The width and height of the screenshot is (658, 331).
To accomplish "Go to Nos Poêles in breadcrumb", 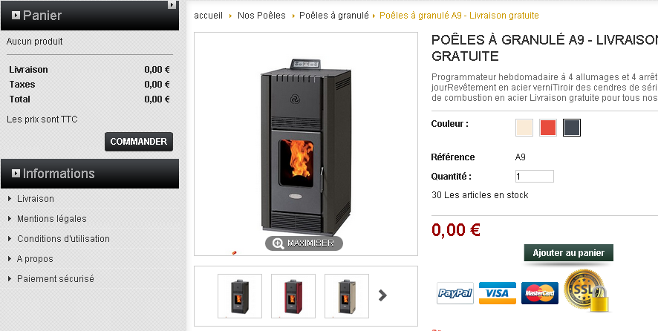I will point(261,16).
